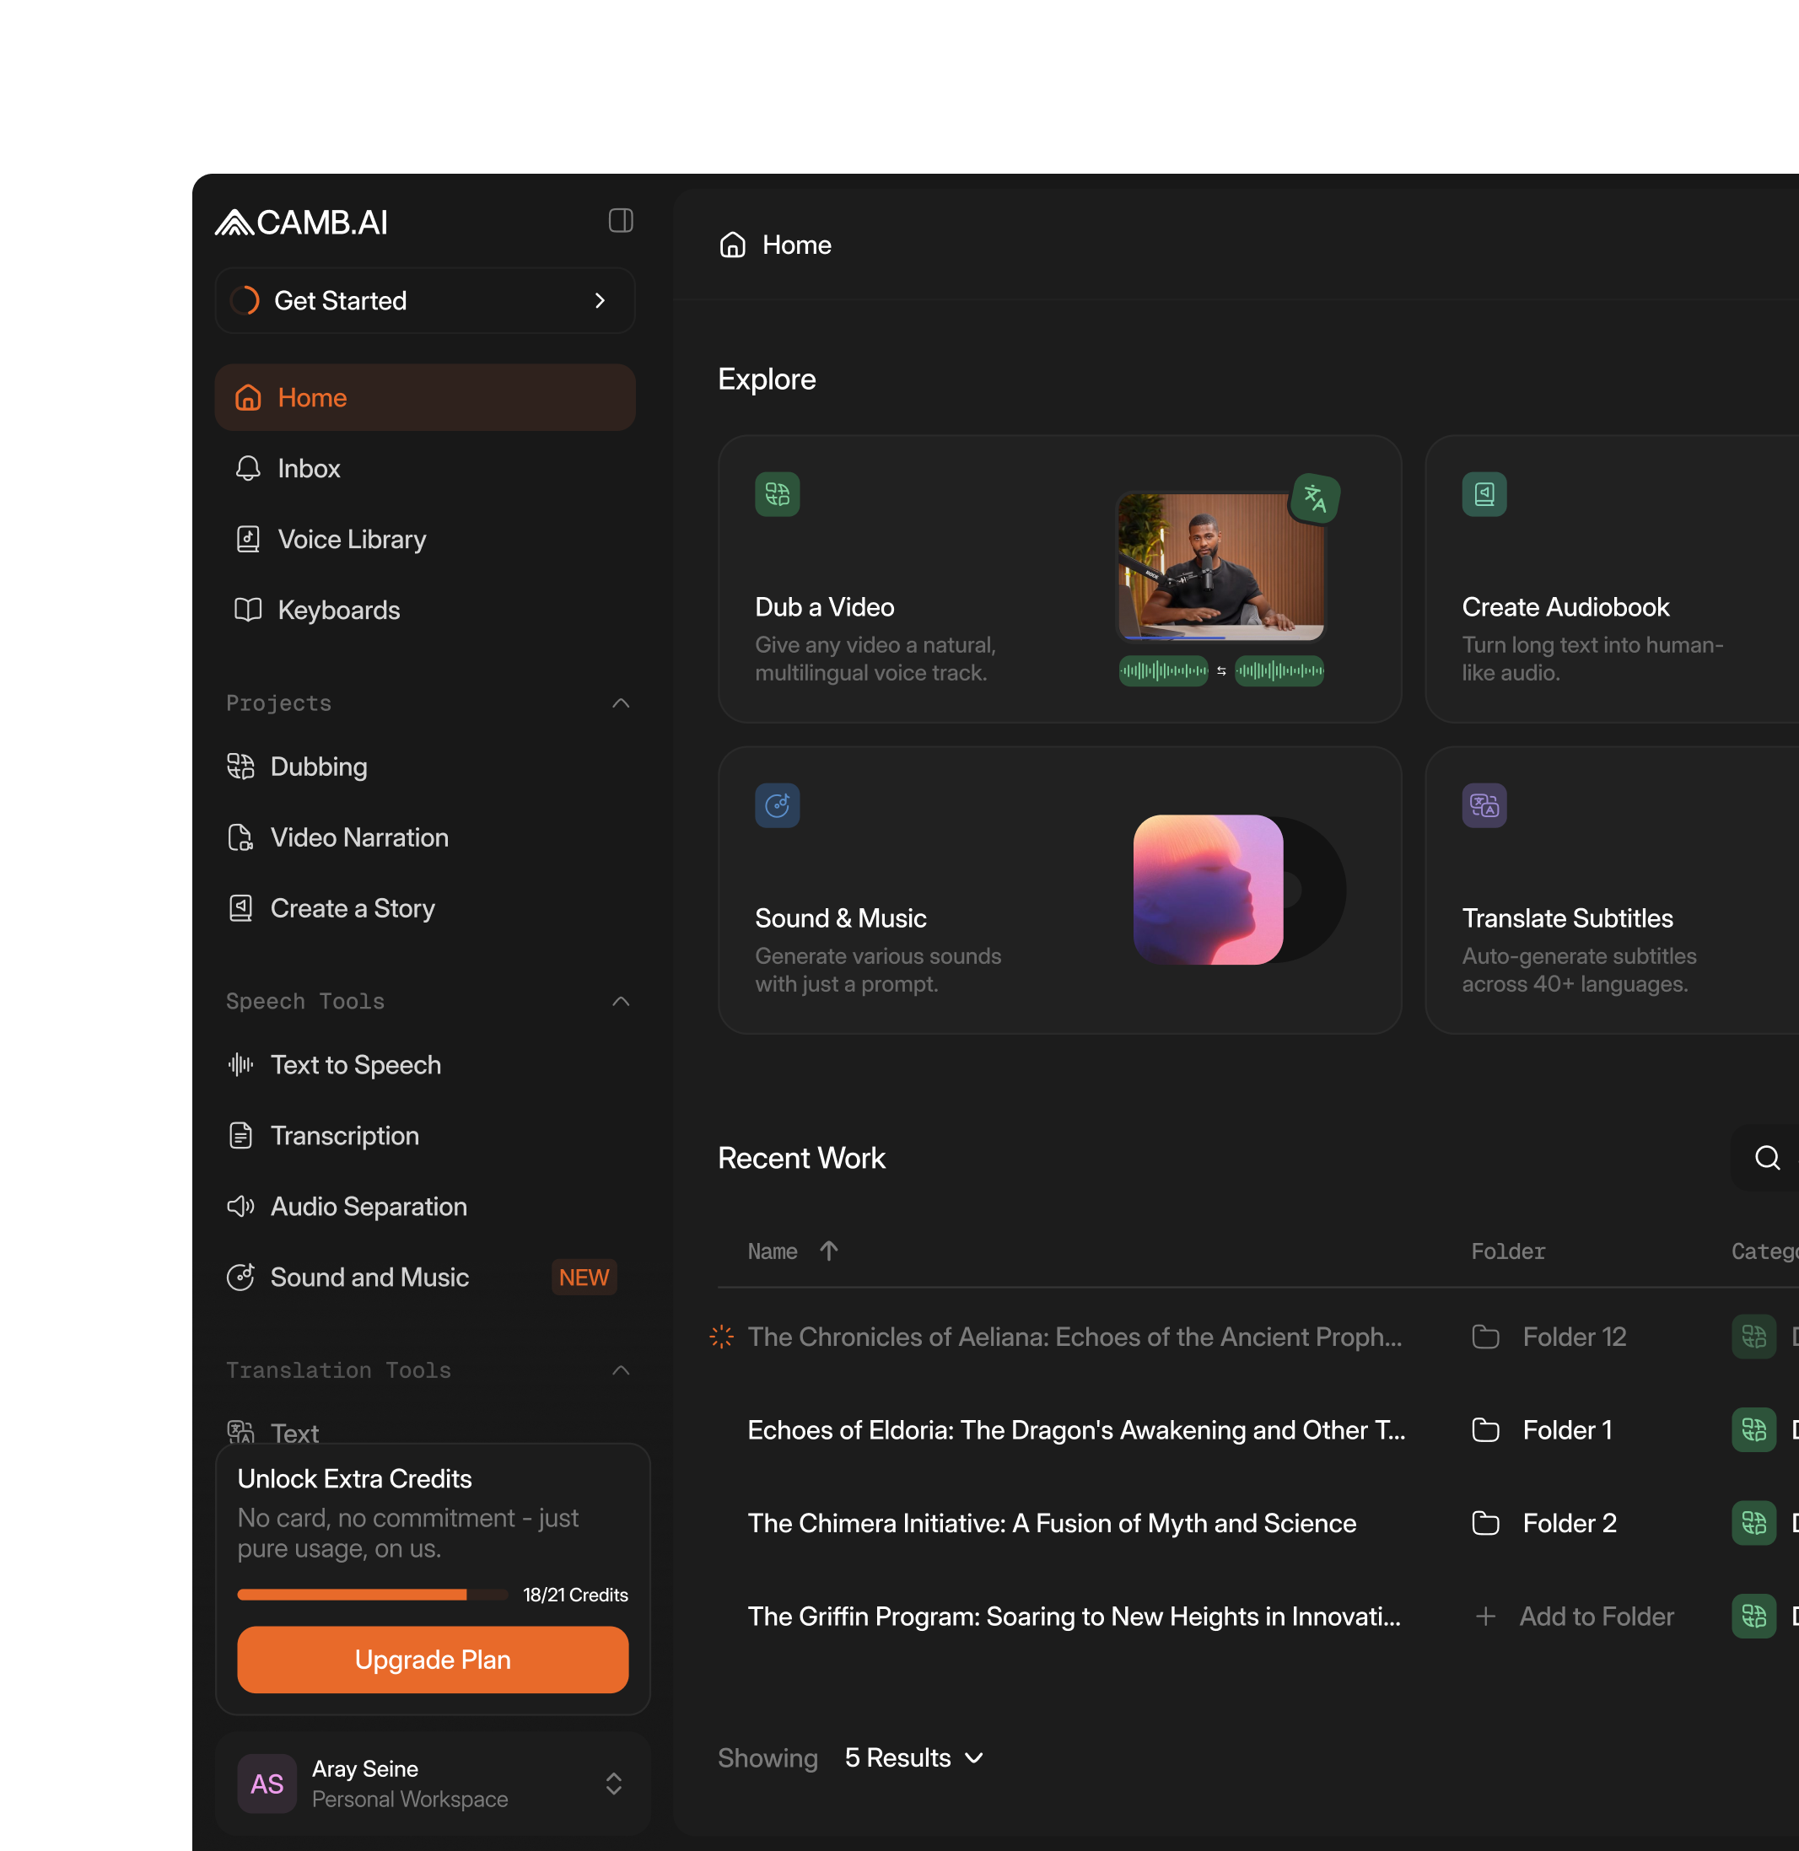The width and height of the screenshot is (1799, 1851).
Task: Open Audio Separation tool
Action: tap(368, 1207)
